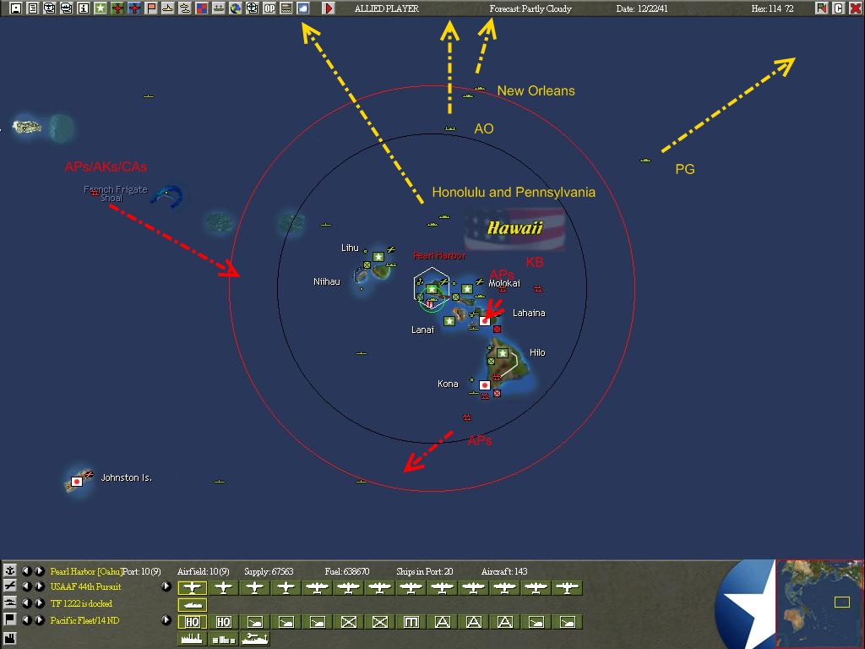The image size is (865, 649).
Task: Click the flag icon beside Pacific Fleet row
Action: (9, 619)
